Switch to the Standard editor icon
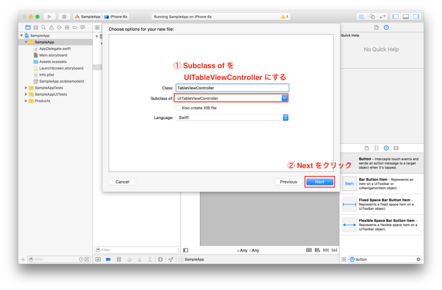Image resolution: width=442 pixels, height=290 pixels. point(361,17)
